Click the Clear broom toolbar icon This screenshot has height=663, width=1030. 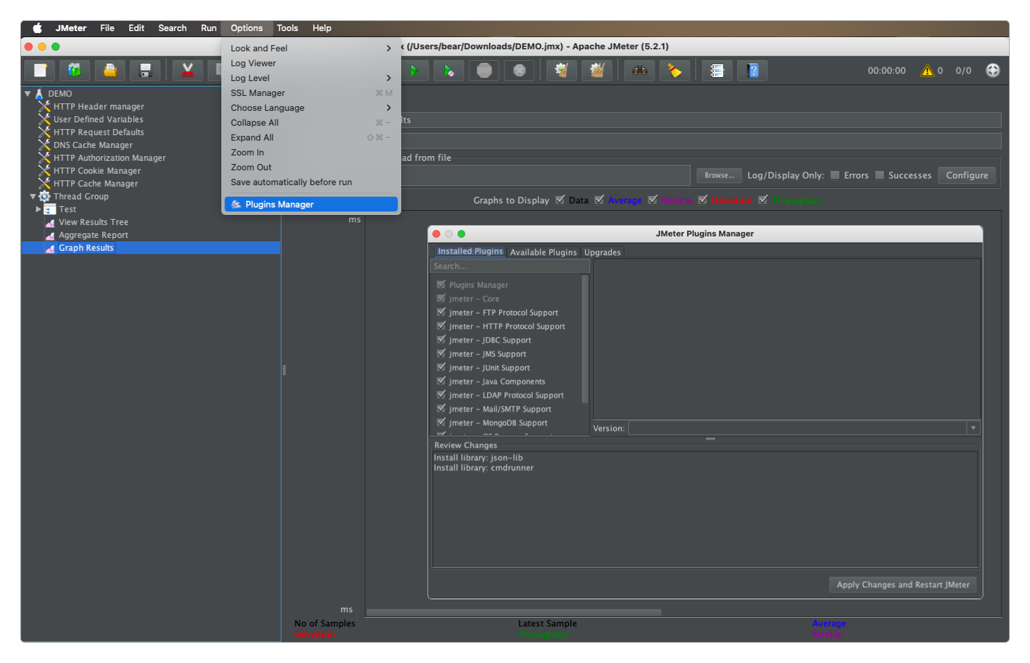(x=561, y=70)
